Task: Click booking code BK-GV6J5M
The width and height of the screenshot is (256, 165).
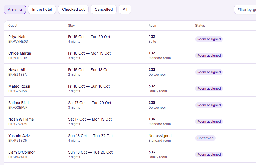Action: tap(18, 91)
